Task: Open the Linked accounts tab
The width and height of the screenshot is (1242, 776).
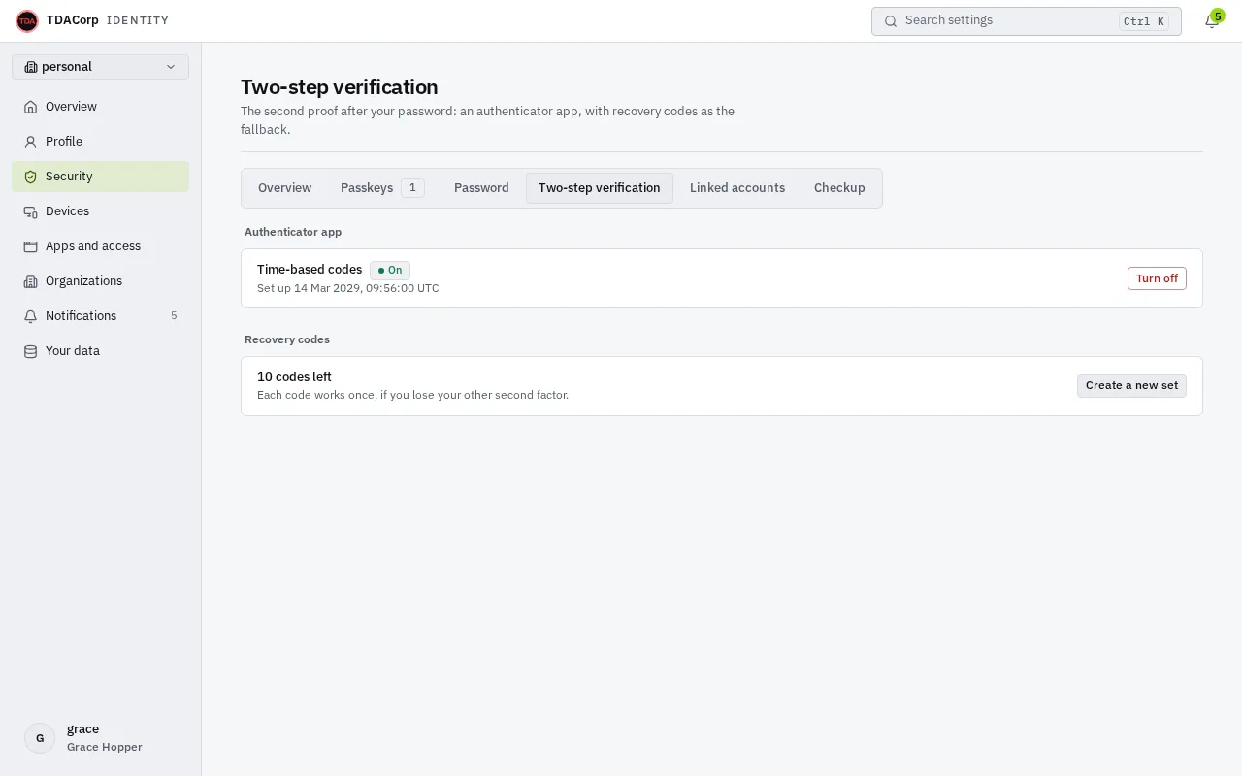Action: pos(737,188)
